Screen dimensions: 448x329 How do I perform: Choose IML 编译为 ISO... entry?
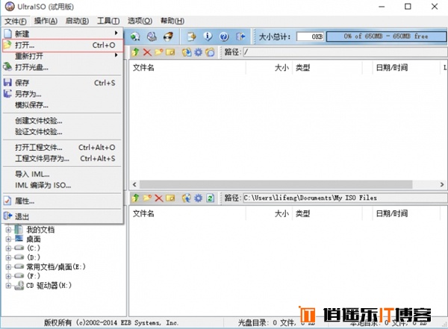[63, 185]
